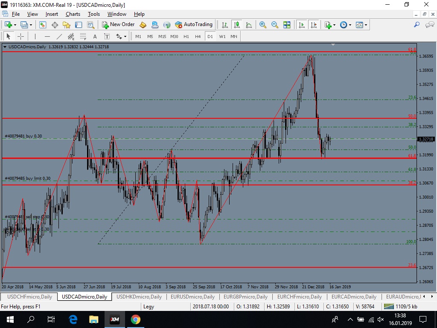Select the D1 timeframe
The height and width of the screenshot is (328, 437).
point(210,37)
